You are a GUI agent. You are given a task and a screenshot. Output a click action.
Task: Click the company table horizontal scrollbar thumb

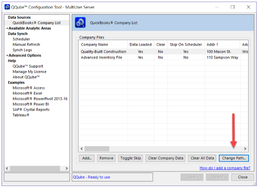[x=97, y=149]
